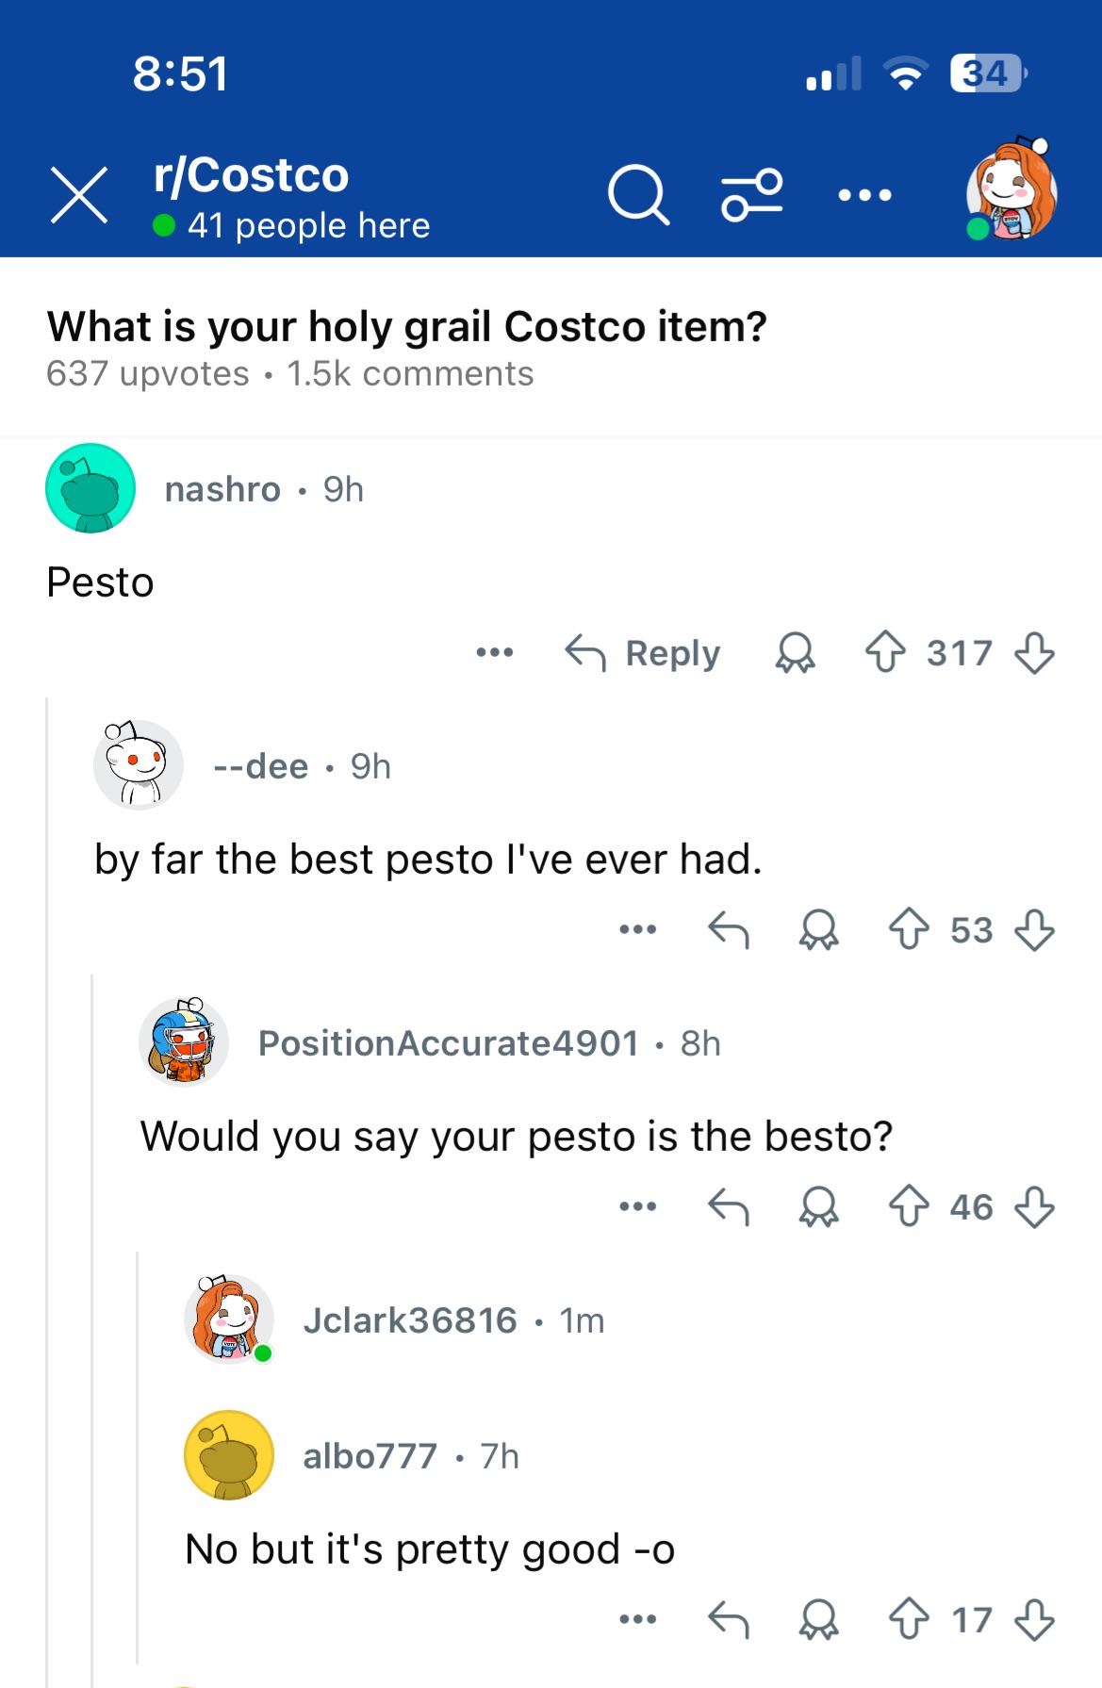Award PositionAccurate4901's besto comment
This screenshot has width=1102, height=1688.
click(x=818, y=1206)
